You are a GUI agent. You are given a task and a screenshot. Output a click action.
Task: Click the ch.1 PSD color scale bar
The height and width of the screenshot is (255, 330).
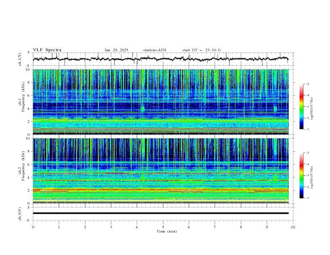coord(301,107)
